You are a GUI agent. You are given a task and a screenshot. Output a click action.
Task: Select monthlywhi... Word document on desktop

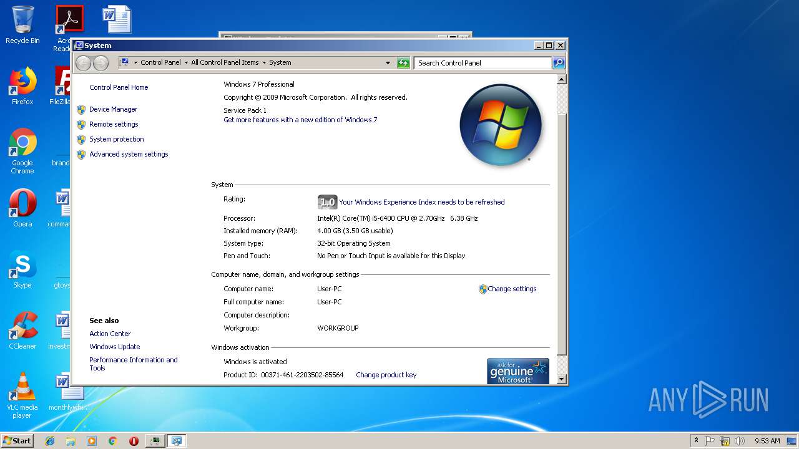69,392
